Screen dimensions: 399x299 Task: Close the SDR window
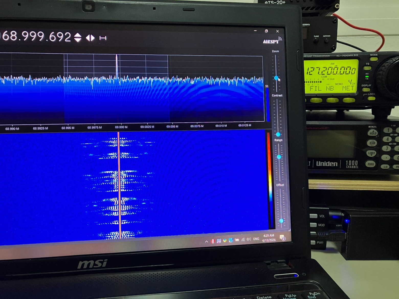[x=278, y=31]
